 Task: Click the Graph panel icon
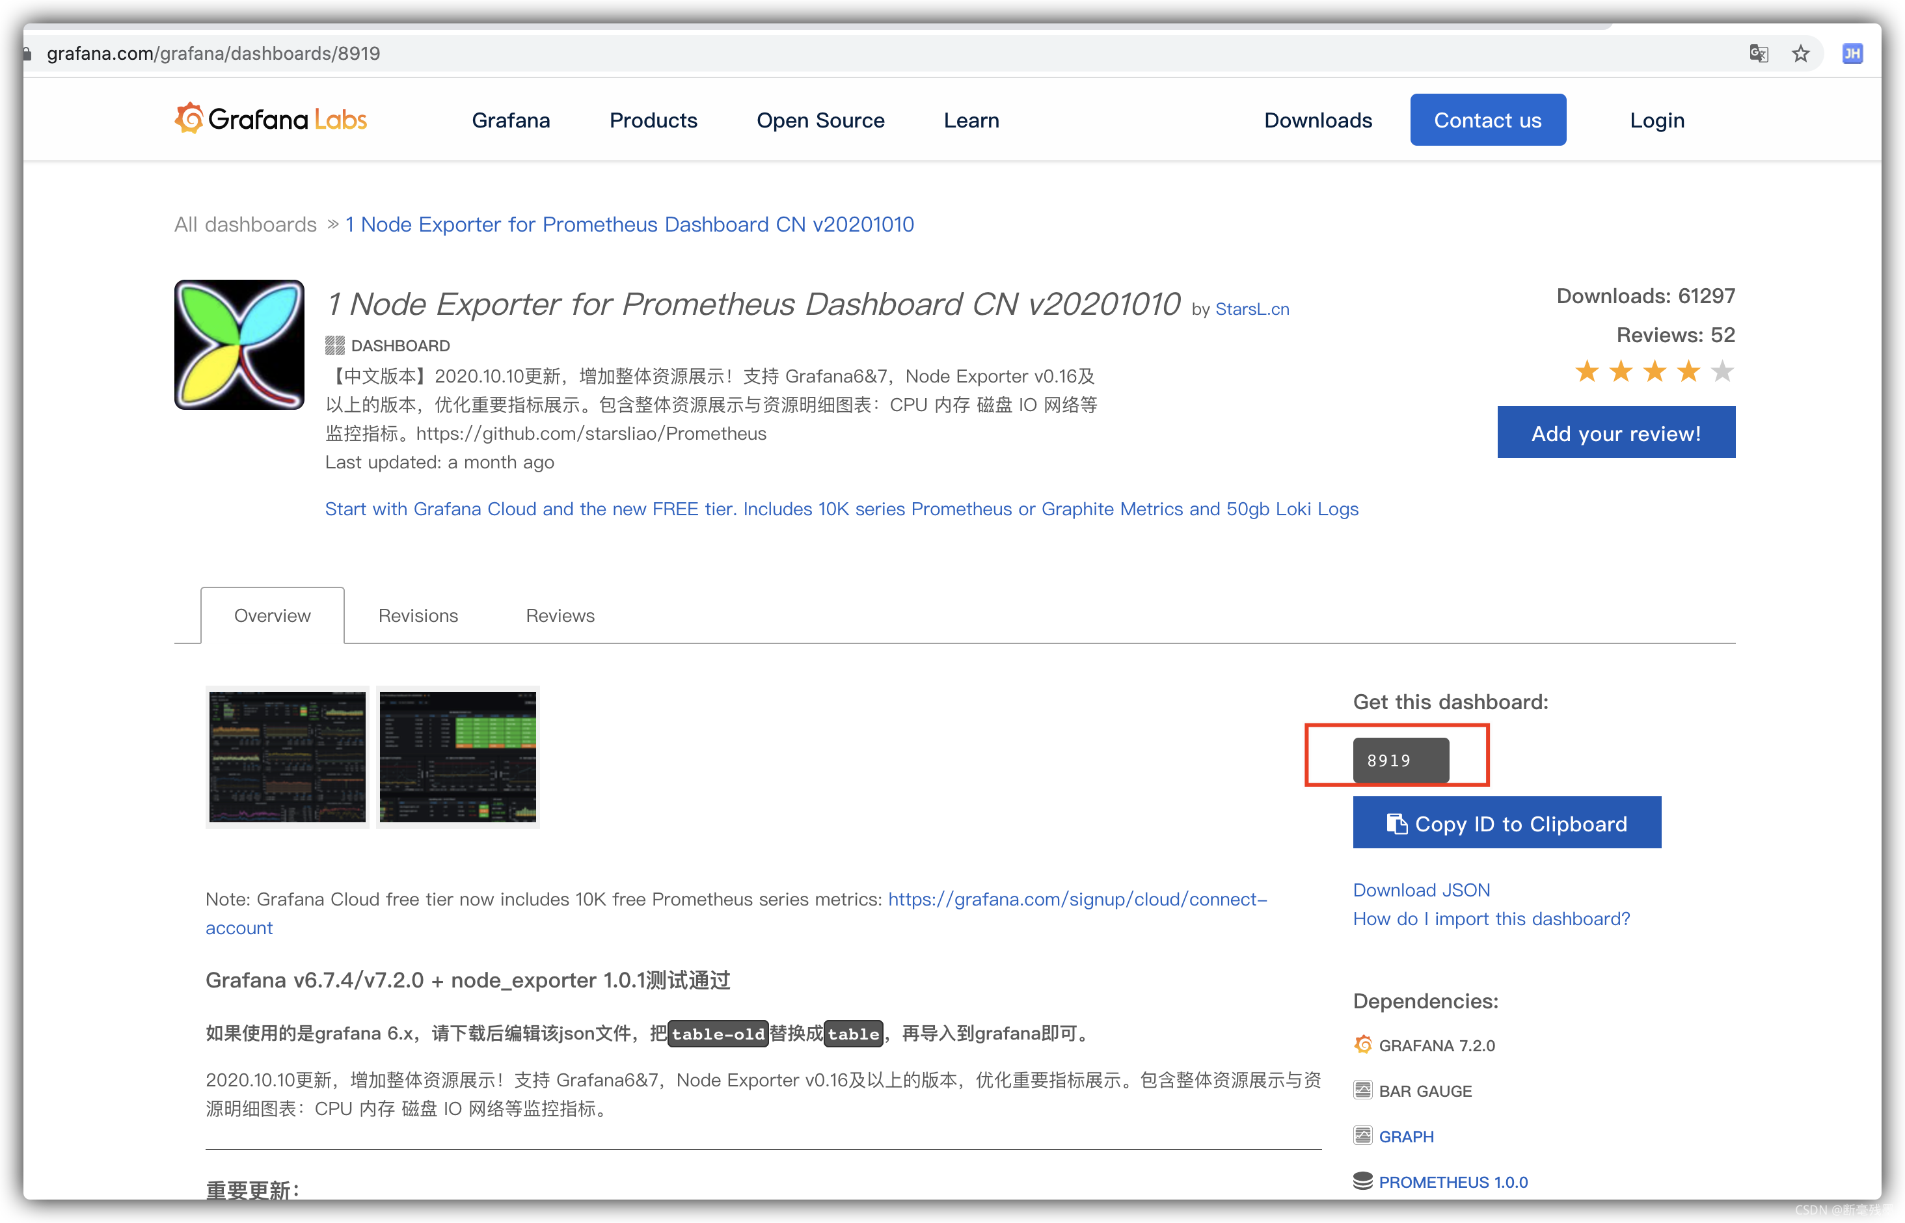click(1362, 1135)
